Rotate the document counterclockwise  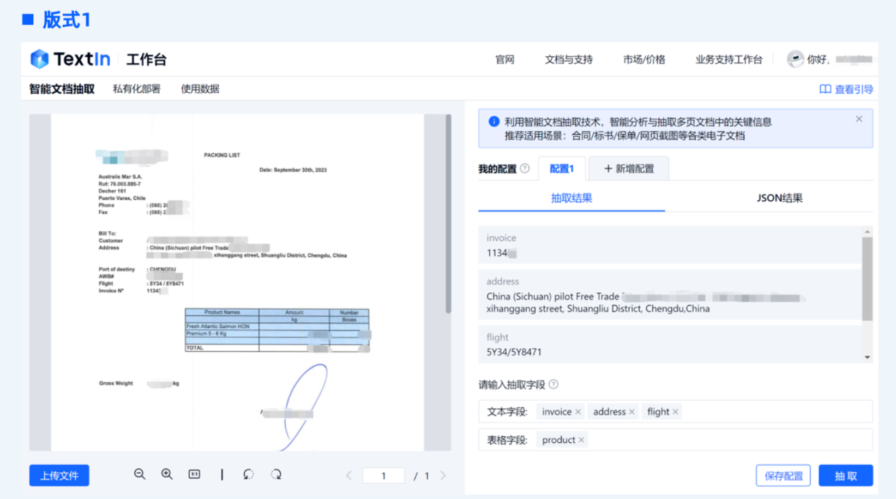248,474
